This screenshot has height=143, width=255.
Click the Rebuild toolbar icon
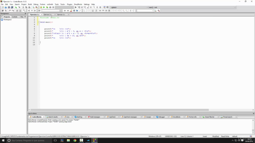[x=50, y=7]
